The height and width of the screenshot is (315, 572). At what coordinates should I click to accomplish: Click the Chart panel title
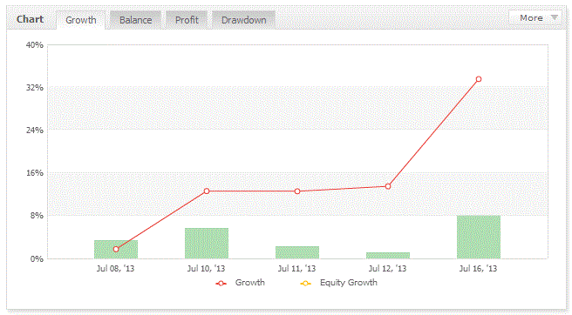30,19
